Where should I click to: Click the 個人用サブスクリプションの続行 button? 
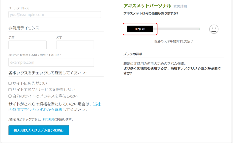(x=39, y=130)
